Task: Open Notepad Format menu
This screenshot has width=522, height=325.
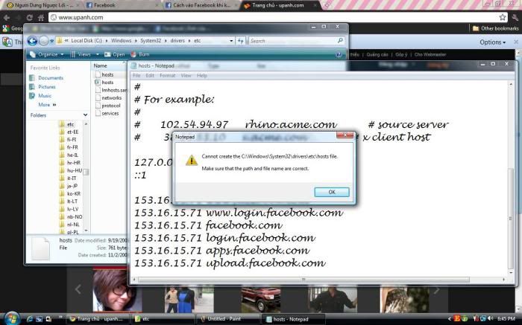Action: click(x=167, y=76)
